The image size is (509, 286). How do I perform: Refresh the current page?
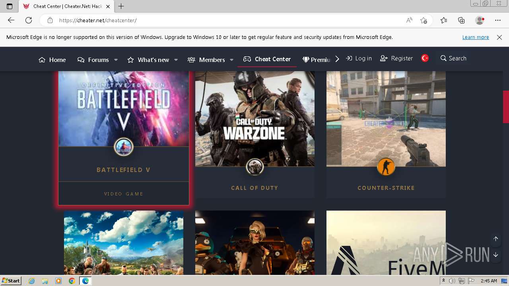coord(29,20)
